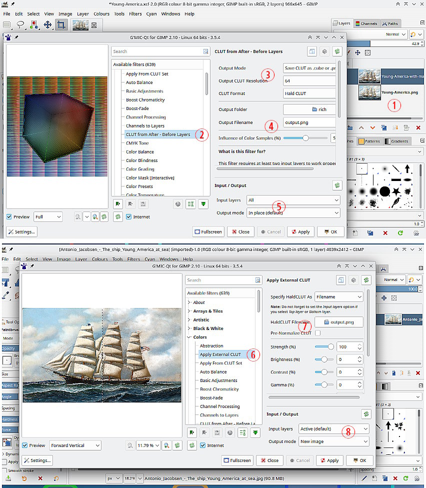Select the Crop tool in top toolbar
The height and width of the screenshot is (488, 426).
click(61, 24)
